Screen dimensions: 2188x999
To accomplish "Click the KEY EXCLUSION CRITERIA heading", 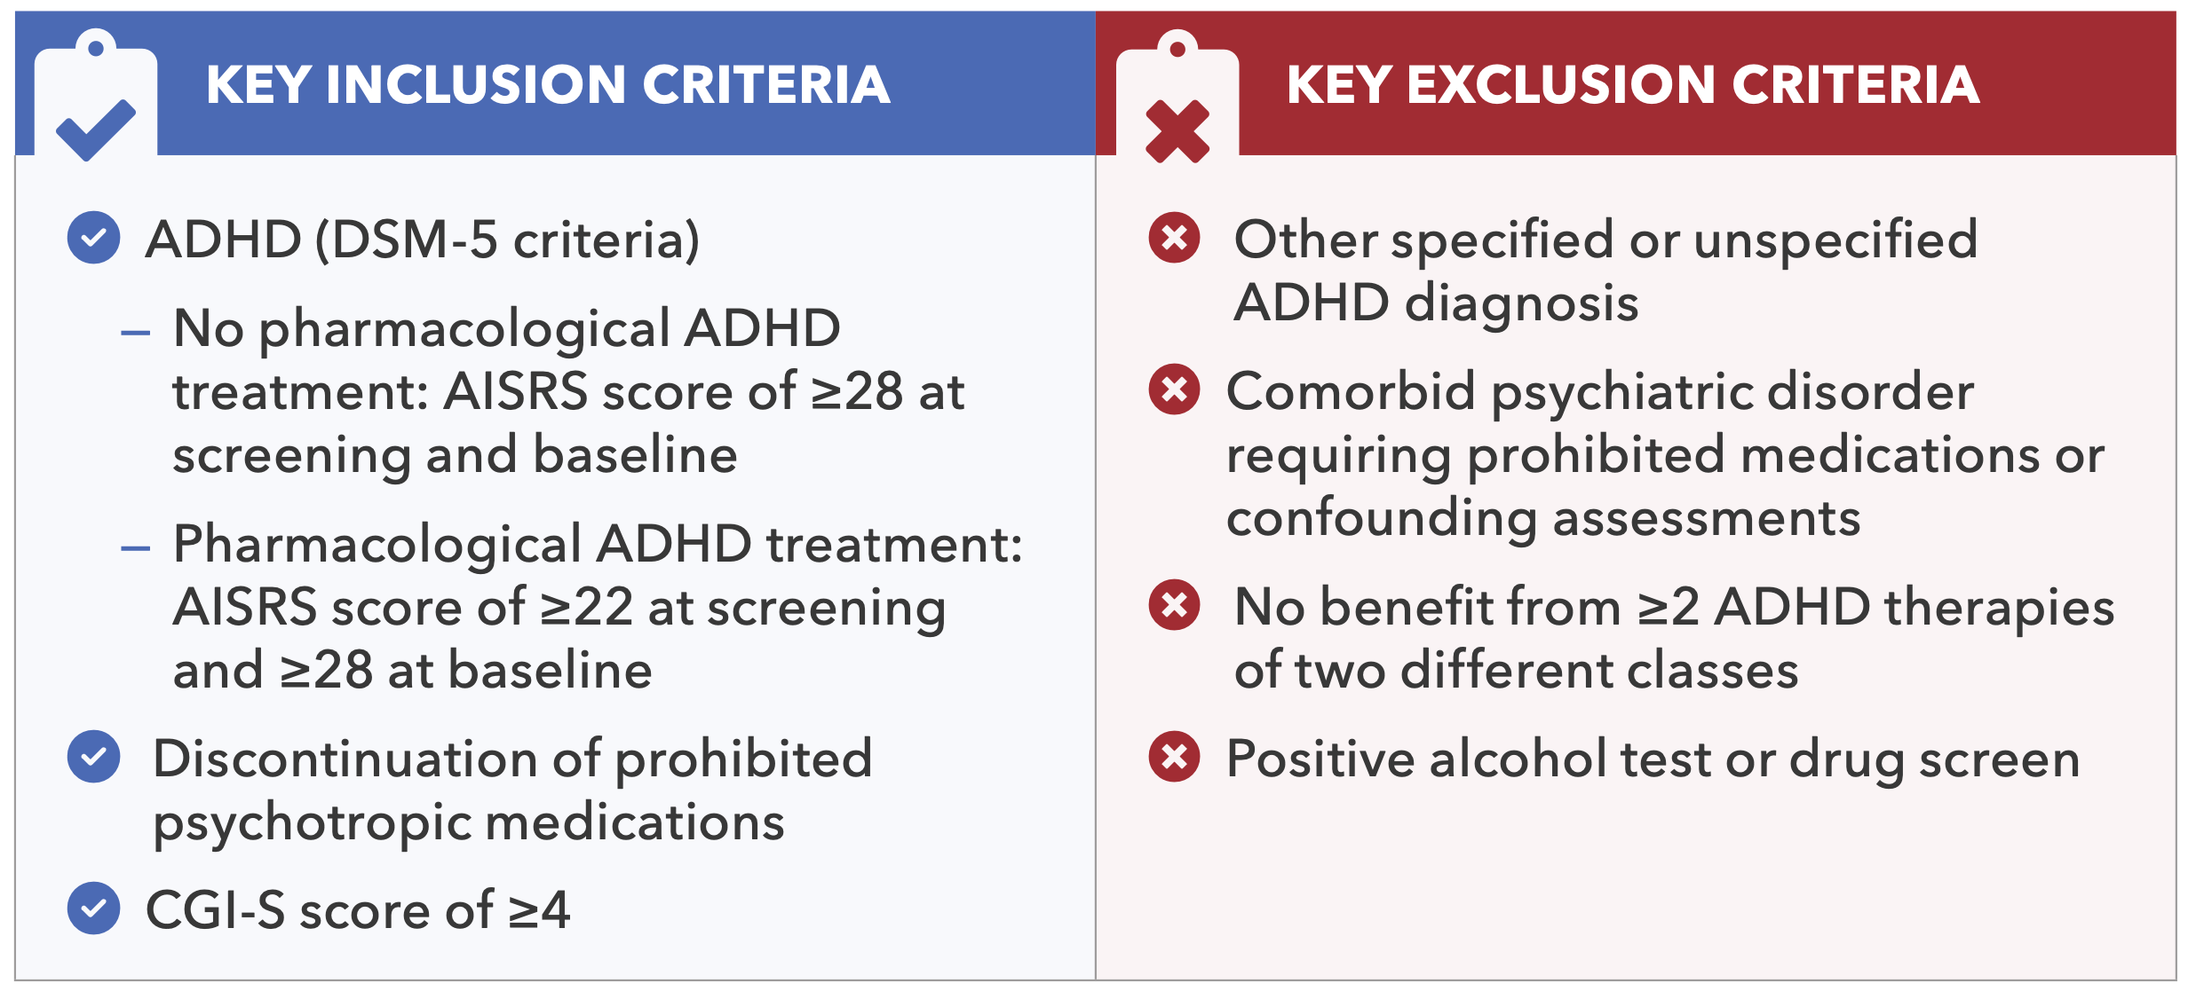I will (1632, 85).
